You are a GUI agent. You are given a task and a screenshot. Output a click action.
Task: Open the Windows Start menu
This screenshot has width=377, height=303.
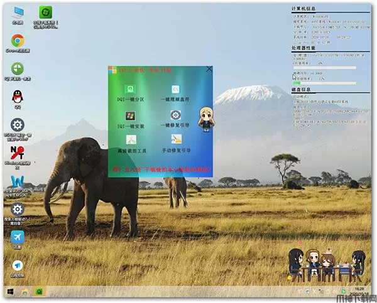tap(10, 292)
